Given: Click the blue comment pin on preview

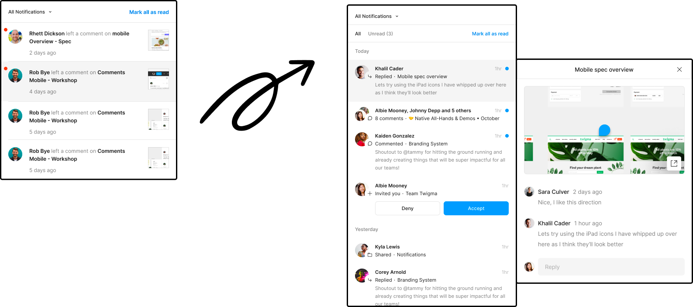Looking at the screenshot, I should (604, 130).
